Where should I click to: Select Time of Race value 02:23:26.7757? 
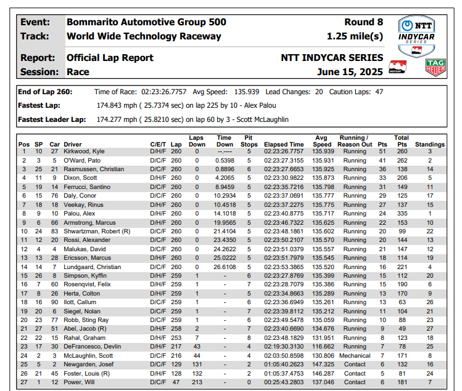[x=164, y=92]
